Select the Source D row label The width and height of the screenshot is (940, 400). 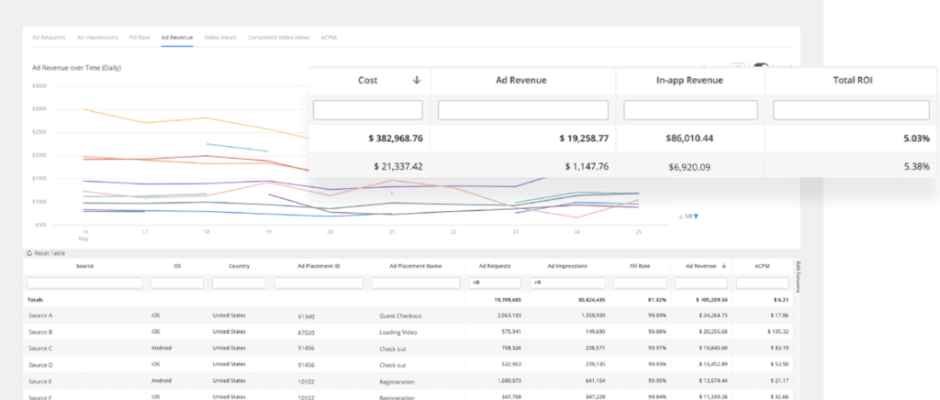[x=40, y=364]
